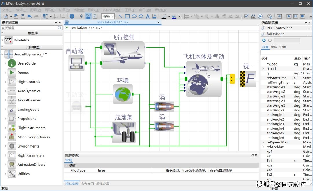This screenshot has height=191, width=313.
Task: Click the line color pen swatch
Action: [164, 16]
